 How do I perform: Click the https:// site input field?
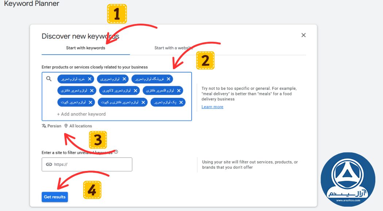point(91,164)
